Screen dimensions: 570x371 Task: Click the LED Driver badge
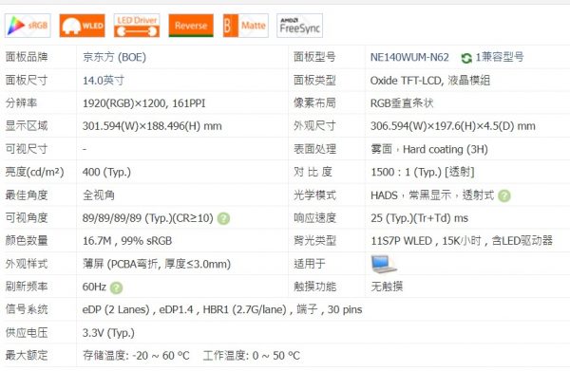pos(137,26)
